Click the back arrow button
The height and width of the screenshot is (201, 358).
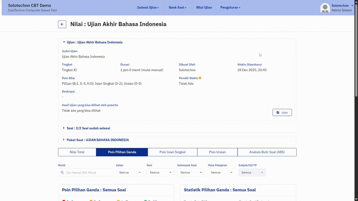[x=62, y=24]
